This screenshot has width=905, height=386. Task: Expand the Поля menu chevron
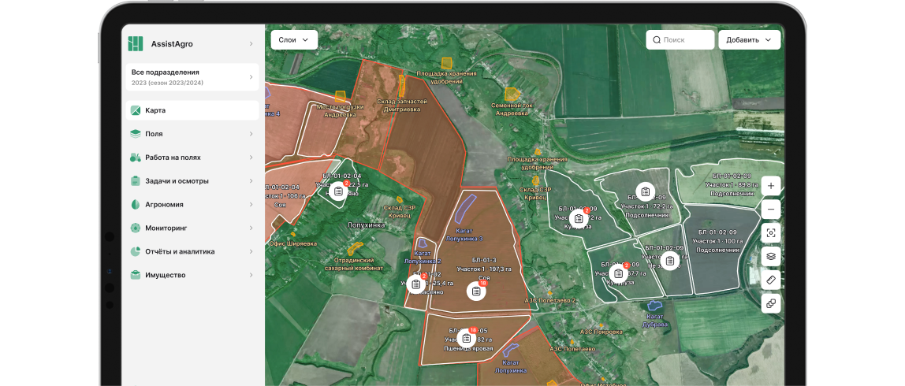click(251, 134)
